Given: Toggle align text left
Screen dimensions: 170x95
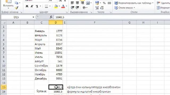Looking at the screenshot, I should click(x=72, y=3).
